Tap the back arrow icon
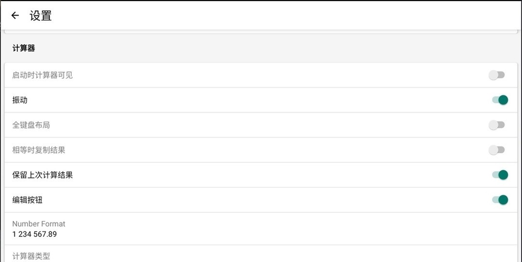522x262 pixels. pyautogui.click(x=15, y=15)
